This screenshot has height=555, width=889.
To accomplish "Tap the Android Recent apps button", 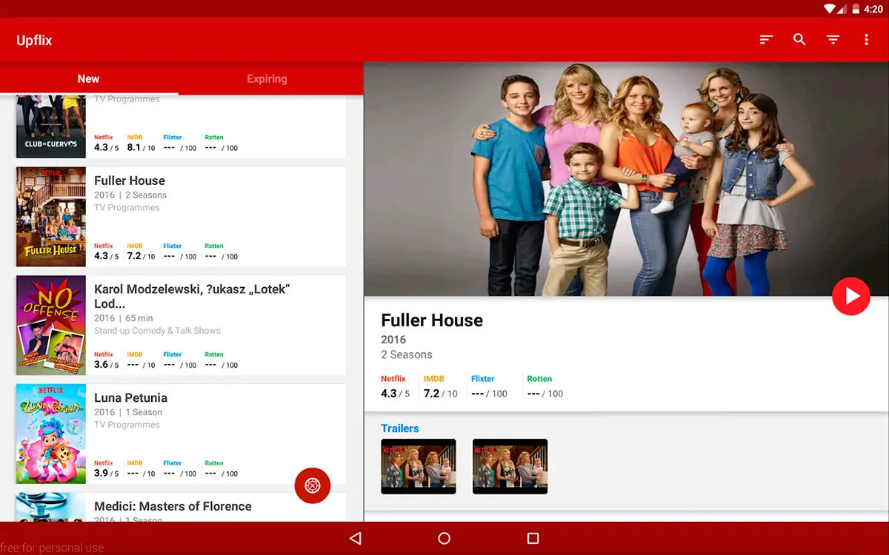I will click(533, 538).
